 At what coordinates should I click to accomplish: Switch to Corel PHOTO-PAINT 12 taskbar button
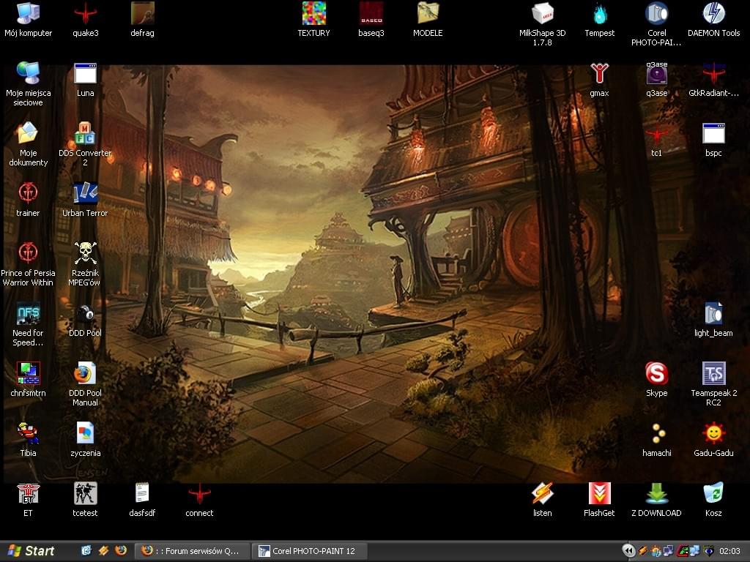308,551
